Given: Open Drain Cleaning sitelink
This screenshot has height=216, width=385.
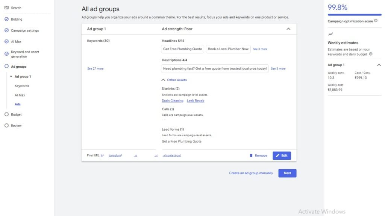Looking at the screenshot, I should coord(172,100).
